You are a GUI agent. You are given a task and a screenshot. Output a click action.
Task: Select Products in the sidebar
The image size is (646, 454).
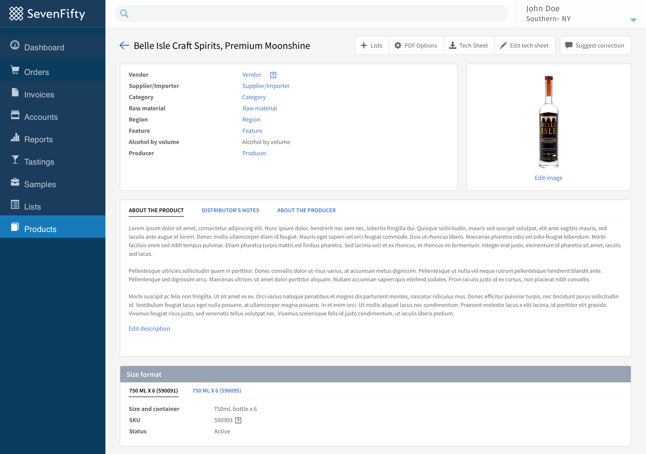click(x=53, y=227)
